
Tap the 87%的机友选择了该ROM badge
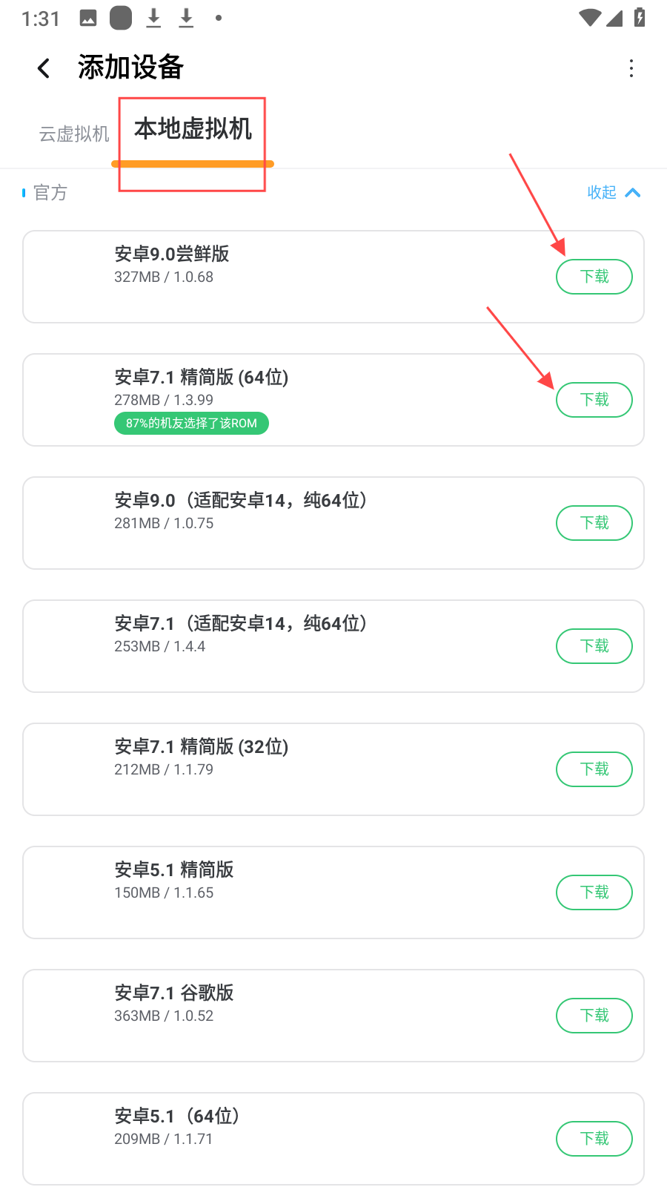coord(191,424)
